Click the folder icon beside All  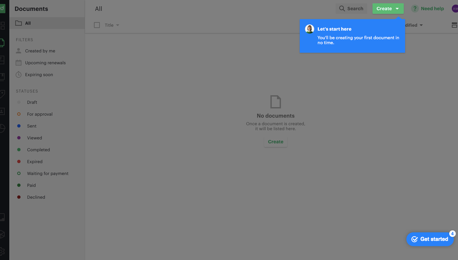[x=19, y=23]
